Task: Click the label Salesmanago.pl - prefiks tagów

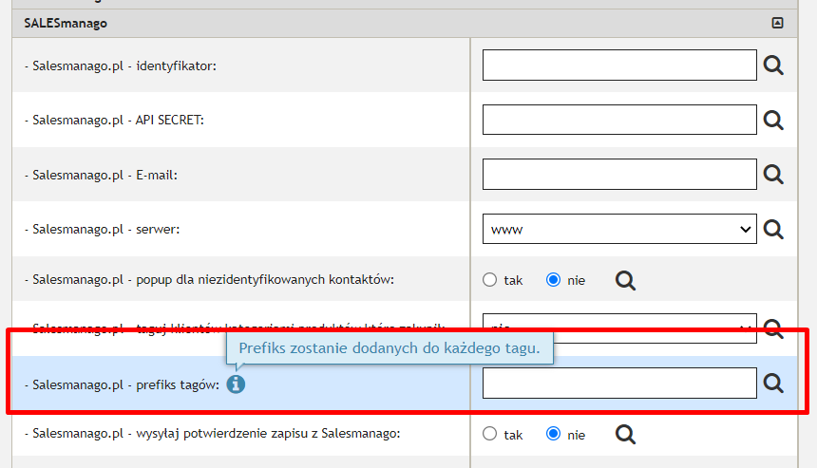Action: click(122, 385)
